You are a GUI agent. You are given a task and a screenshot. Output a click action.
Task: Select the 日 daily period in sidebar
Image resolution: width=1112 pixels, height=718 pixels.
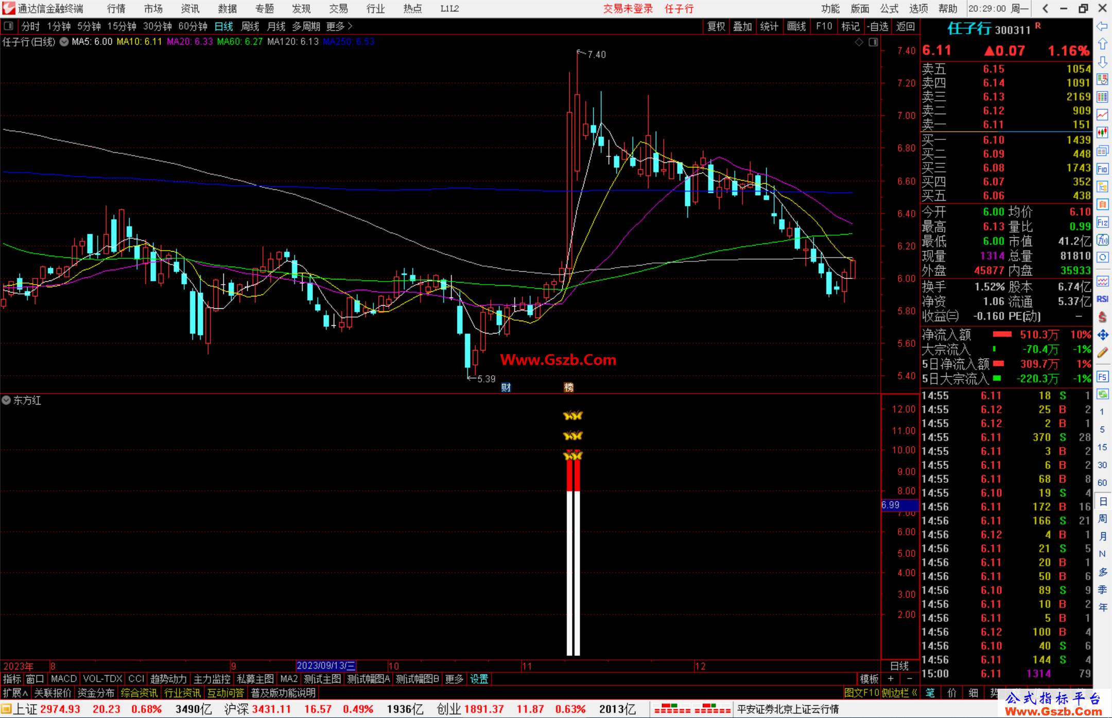(x=1102, y=501)
